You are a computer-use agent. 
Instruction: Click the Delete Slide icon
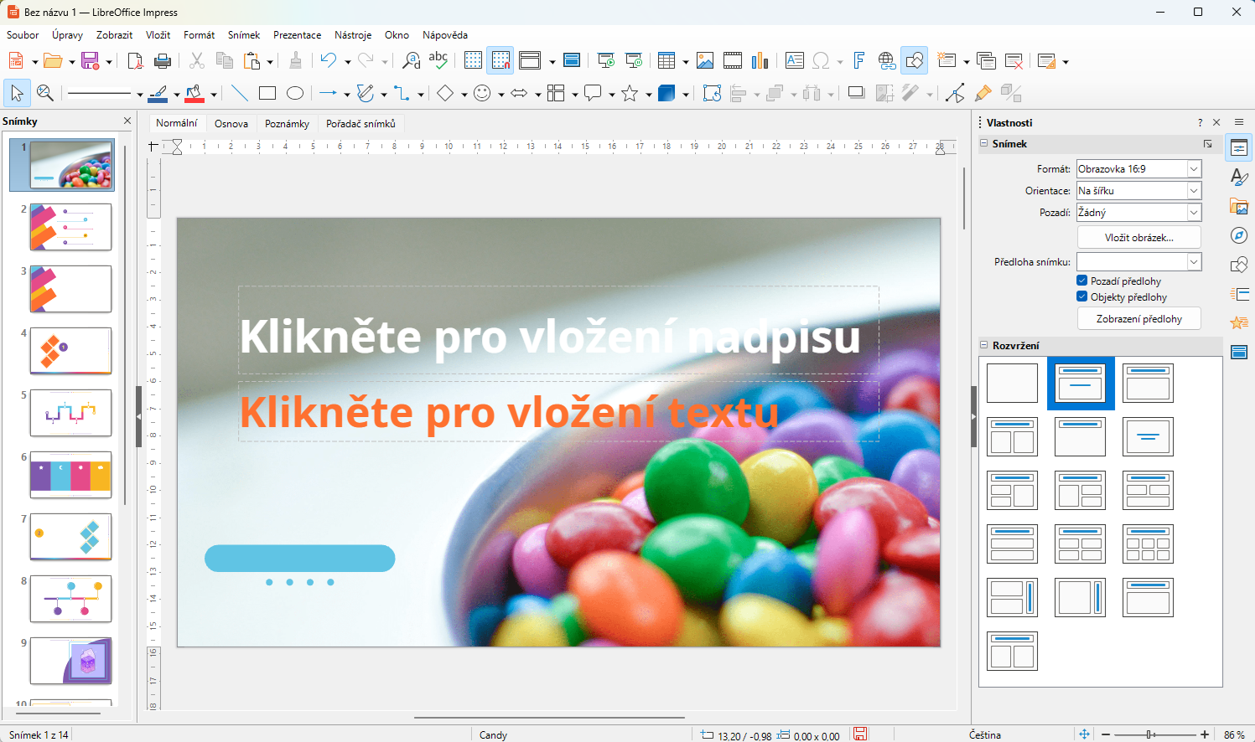point(1014,60)
